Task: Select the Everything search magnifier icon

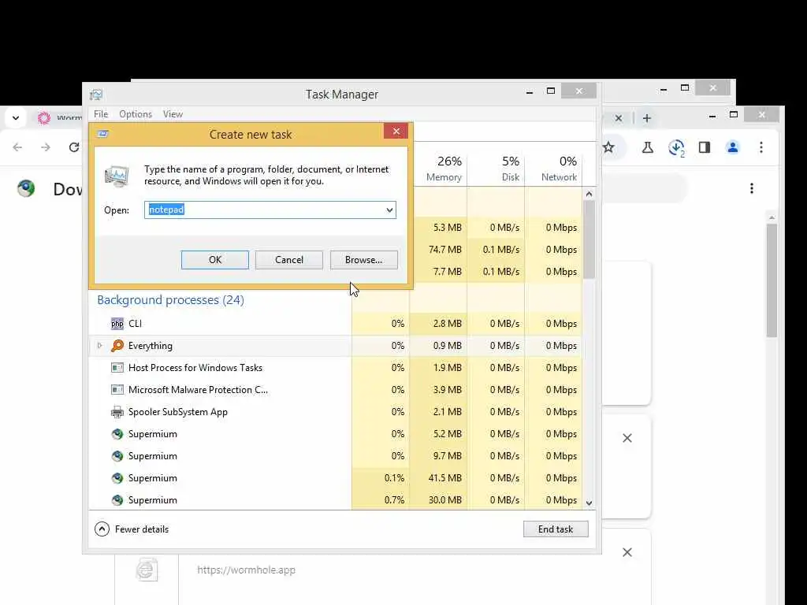Action: click(x=117, y=346)
